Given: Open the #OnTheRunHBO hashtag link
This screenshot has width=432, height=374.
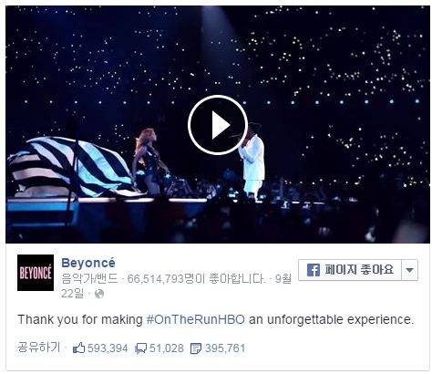Looking at the screenshot, I should (195, 319).
